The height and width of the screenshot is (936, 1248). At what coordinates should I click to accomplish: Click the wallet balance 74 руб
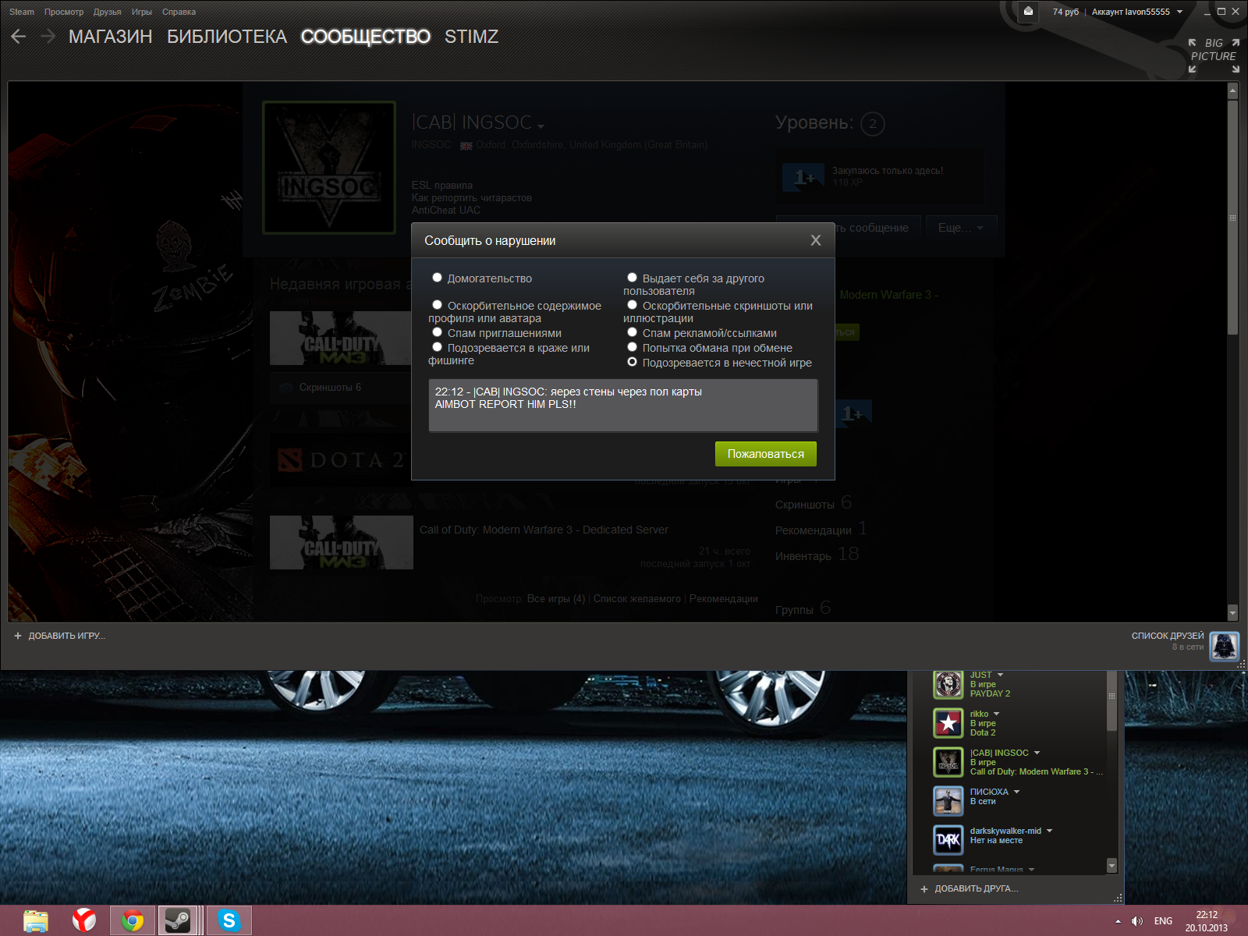pos(1065,12)
